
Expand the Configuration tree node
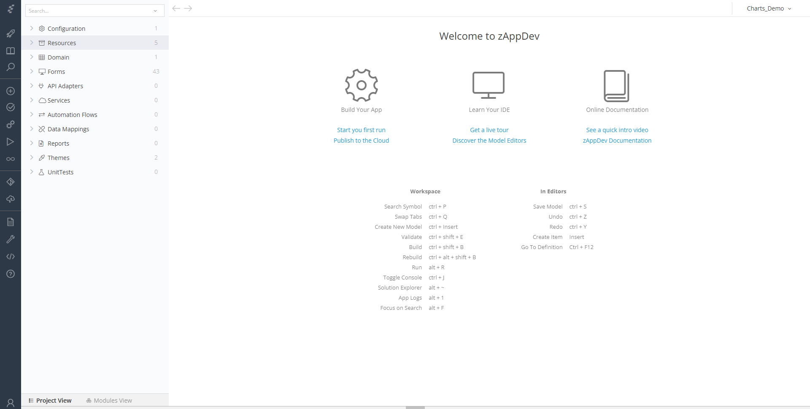pyautogui.click(x=32, y=28)
